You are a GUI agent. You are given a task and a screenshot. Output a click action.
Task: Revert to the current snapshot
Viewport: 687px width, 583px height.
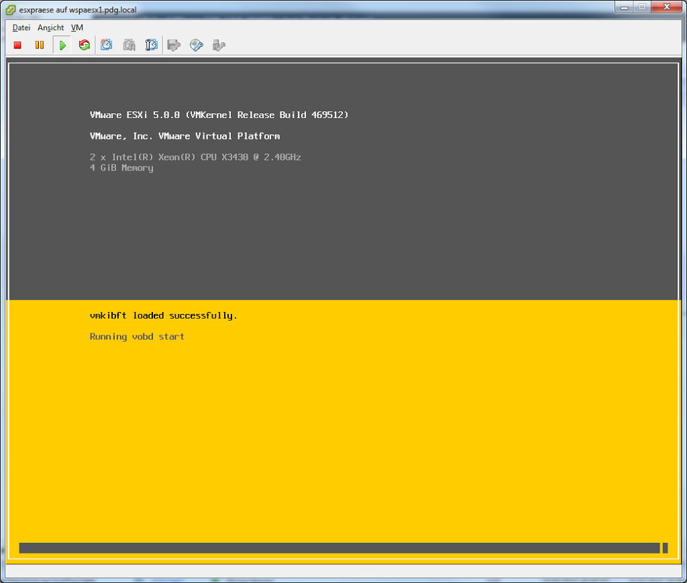[x=129, y=45]
